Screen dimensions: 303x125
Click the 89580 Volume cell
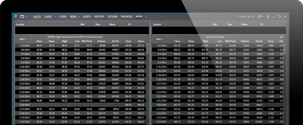point(102,46)
